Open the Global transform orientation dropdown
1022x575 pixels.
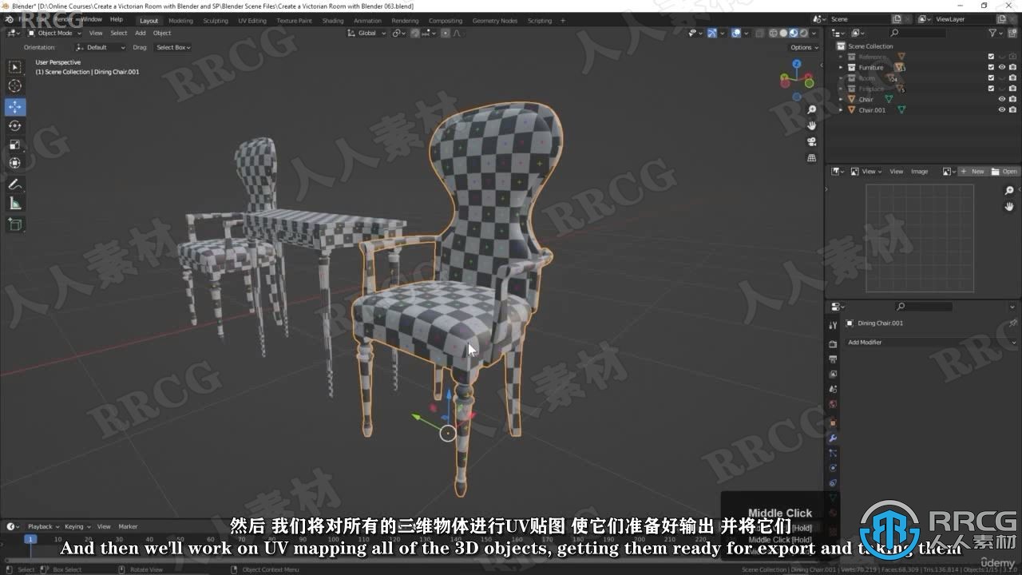[366, 33]
